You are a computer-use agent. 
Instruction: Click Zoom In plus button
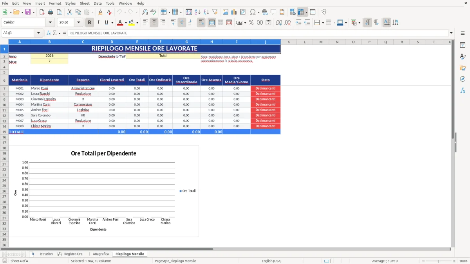(x=454, y=261)
